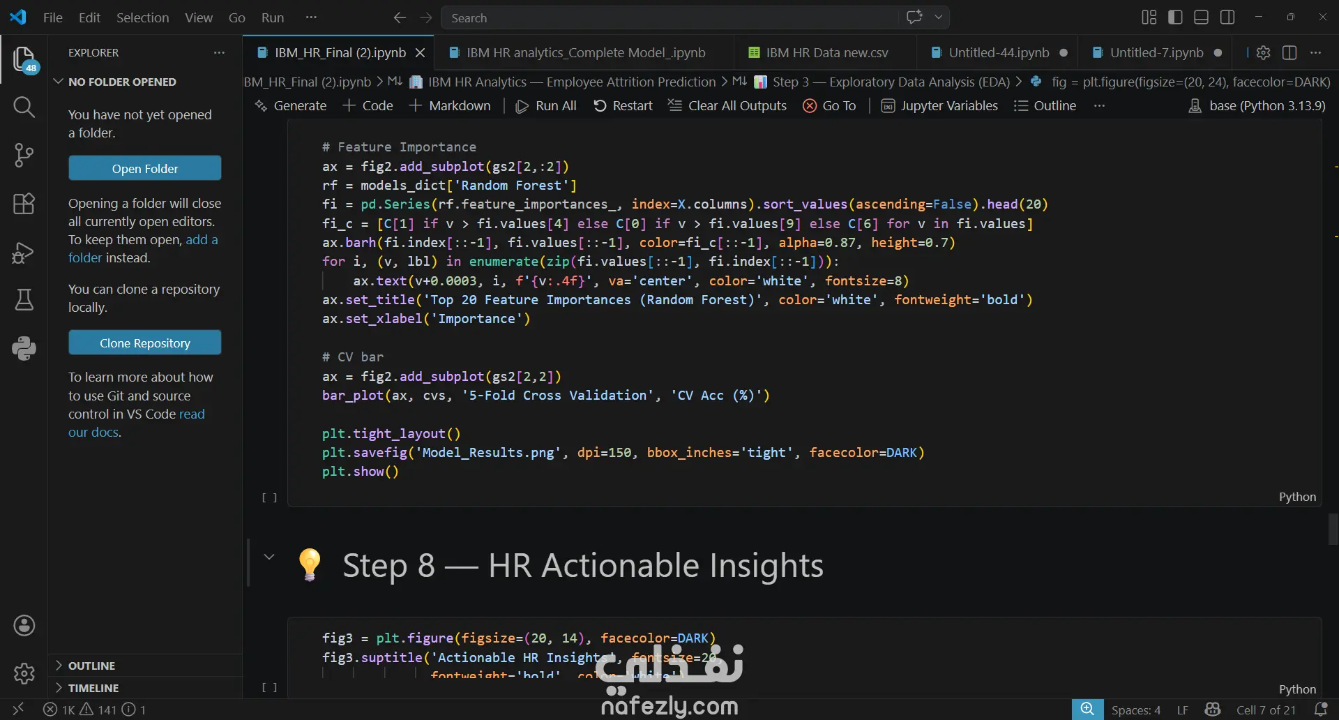Open notifications bell in status bar
The image size is (1339, 720).
tap(1321, 710)
